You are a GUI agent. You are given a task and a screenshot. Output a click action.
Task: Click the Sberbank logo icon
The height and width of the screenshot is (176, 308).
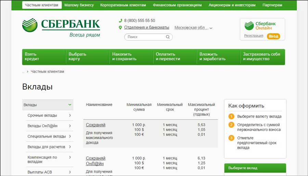coord(30,25)
